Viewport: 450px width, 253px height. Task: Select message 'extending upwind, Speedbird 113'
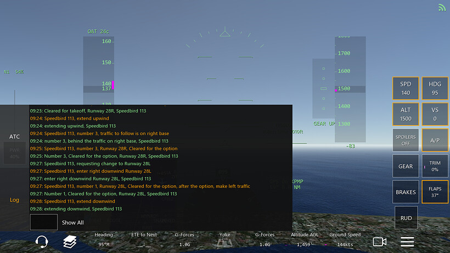pos(73,126)
